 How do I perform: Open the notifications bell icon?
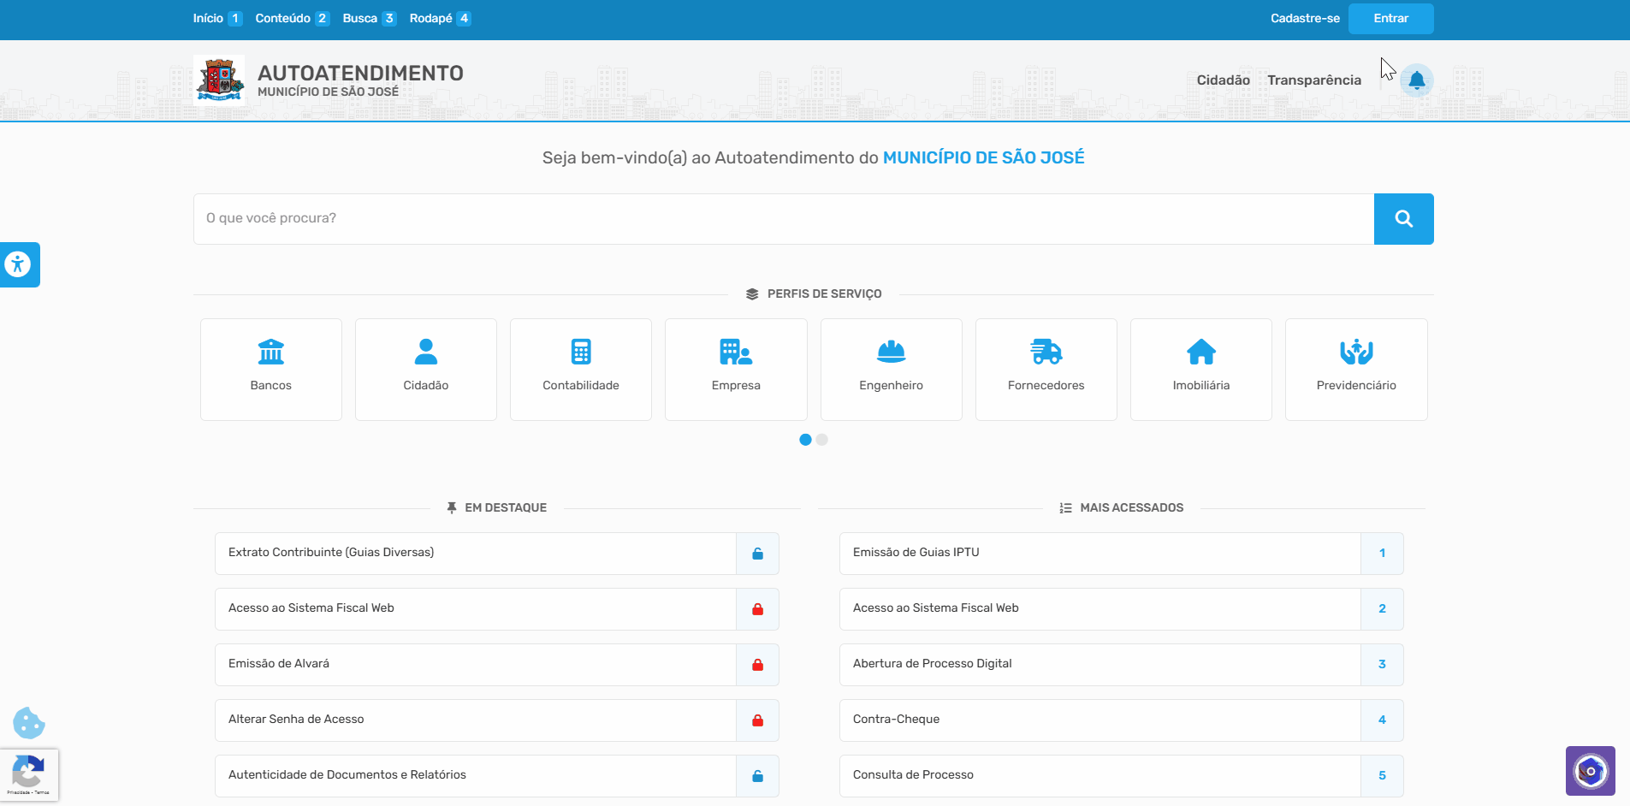[1416, 80]
